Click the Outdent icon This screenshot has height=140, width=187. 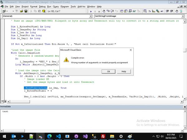171,11
